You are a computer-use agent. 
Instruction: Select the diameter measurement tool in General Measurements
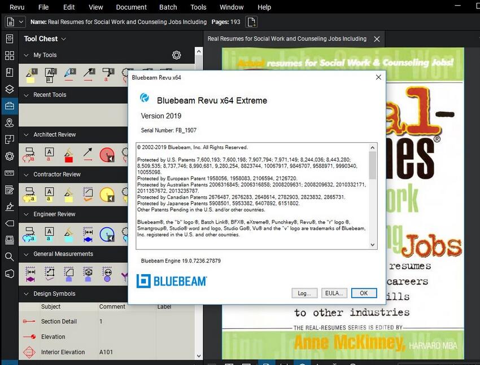tap(107, 274)
